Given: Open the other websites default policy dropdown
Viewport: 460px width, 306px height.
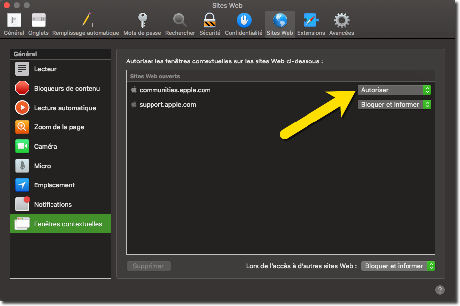Looking at the screenshot, I should click(398, 266).
